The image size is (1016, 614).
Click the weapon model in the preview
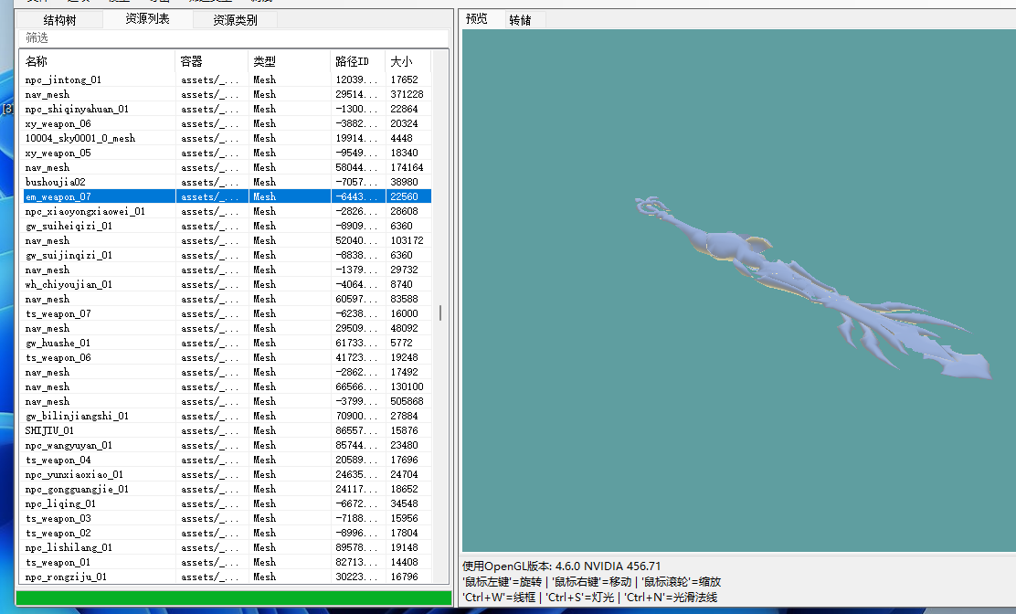(812, 290)
